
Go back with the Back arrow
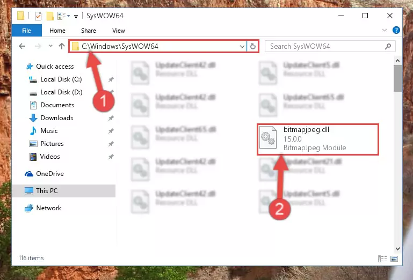22,46
